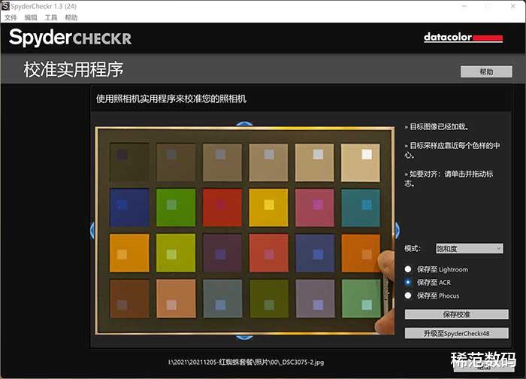Click the lavender gray patch sample marker

(x=318, y=305)
